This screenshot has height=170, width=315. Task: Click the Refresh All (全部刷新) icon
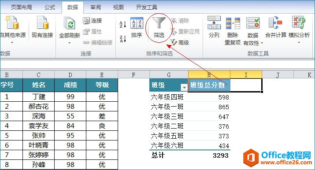point(70,23)
